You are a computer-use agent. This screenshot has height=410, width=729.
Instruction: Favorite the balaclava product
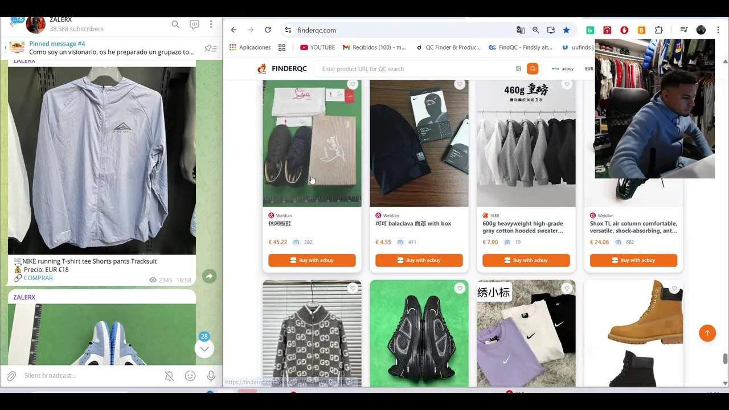(x=460, y=84)
